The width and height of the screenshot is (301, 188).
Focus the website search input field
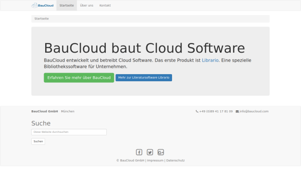point(69,132)
